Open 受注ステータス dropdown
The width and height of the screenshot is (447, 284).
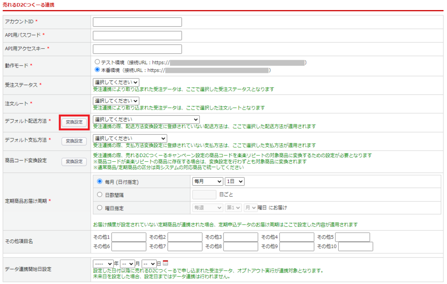tap(116, 82)
